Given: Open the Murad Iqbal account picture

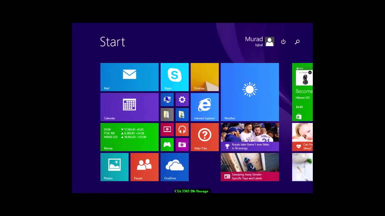Looking at the screenshot, I should (269, 42).
